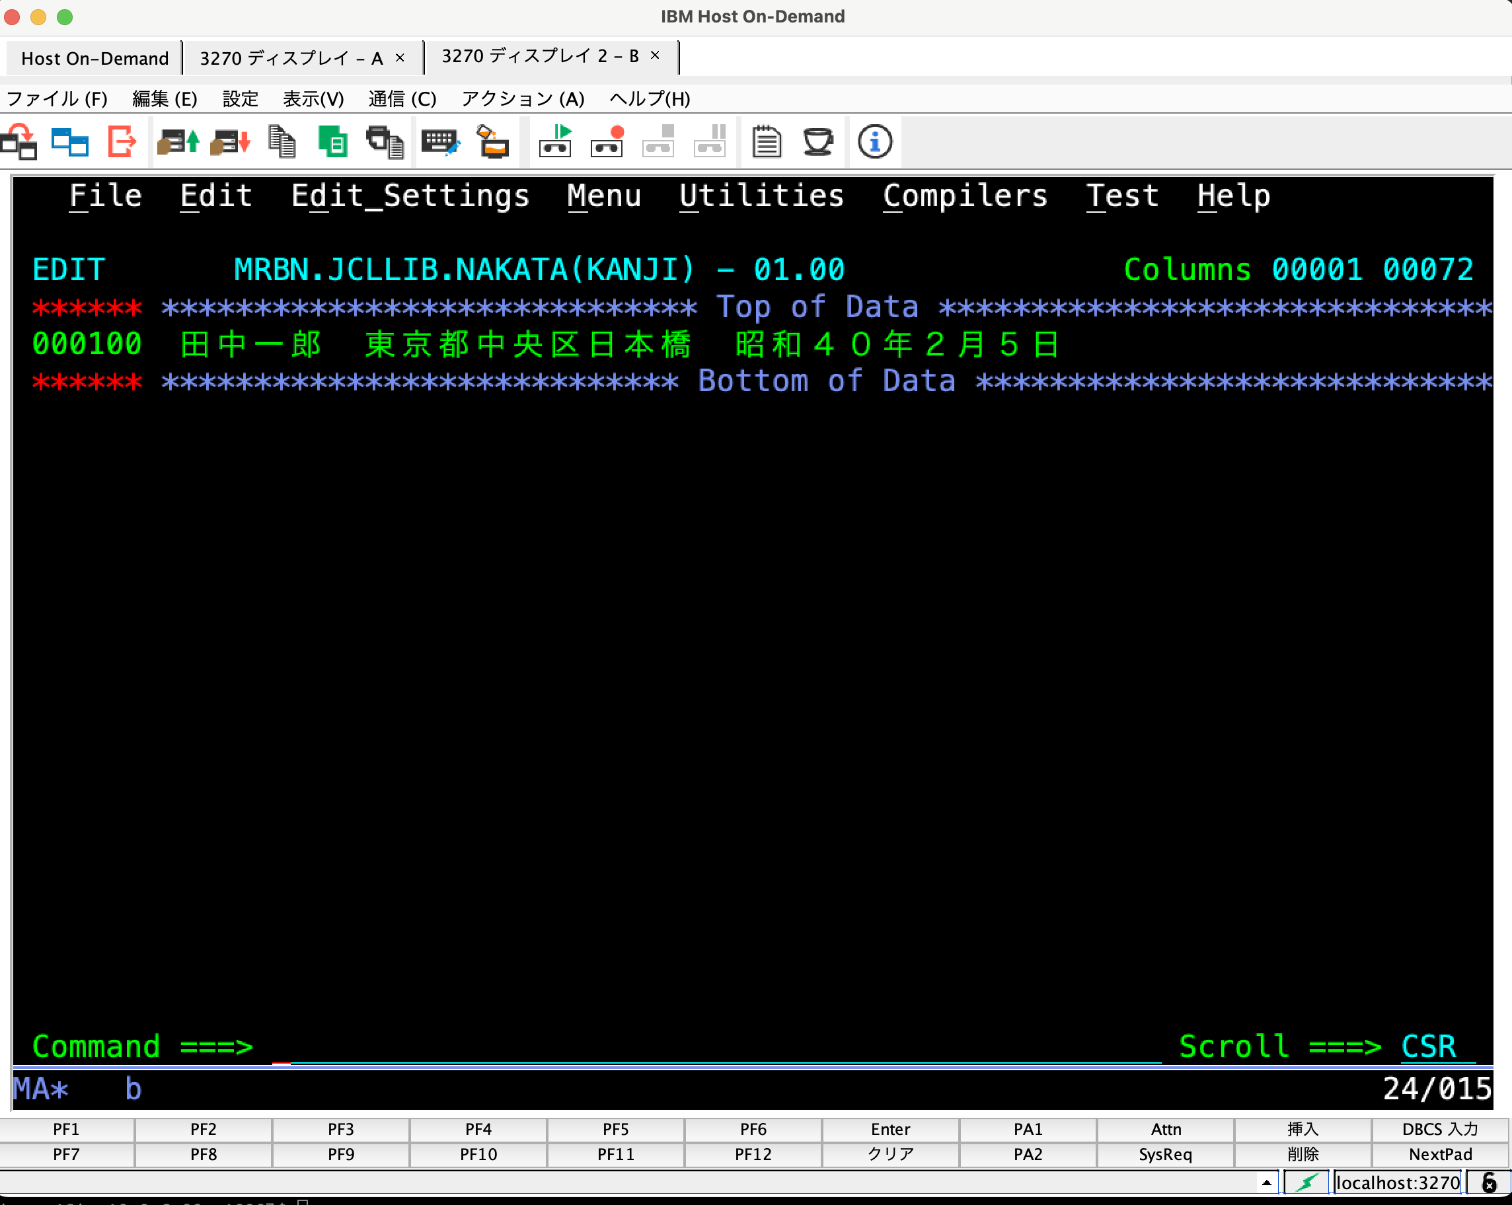Open the ISPF Menu action bar item
1512x1205 pixels.
[x=605, y=196]
